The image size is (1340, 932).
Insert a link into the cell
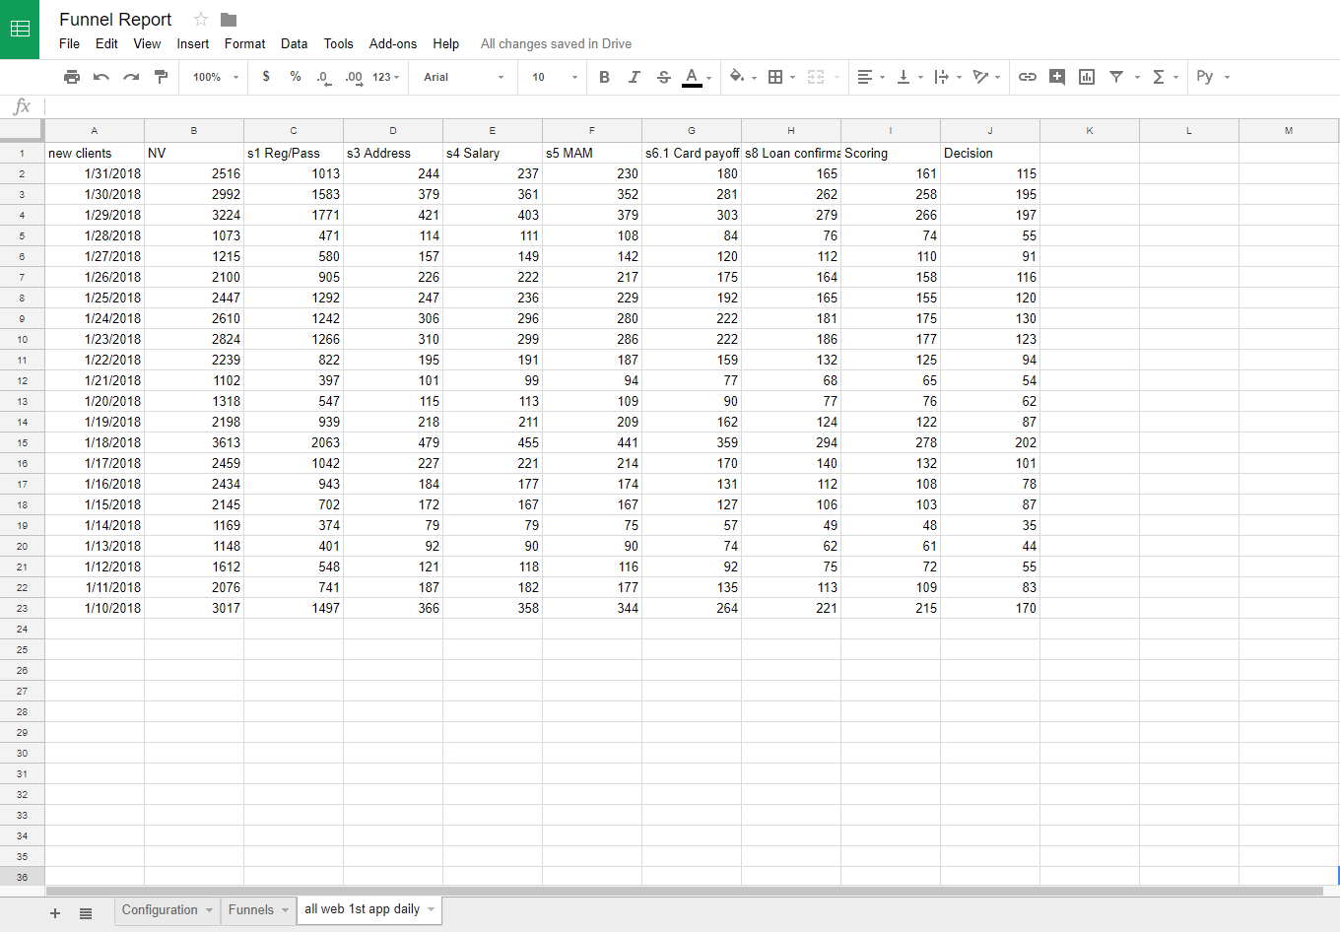pyautogui.click(x=1028, y=77)
